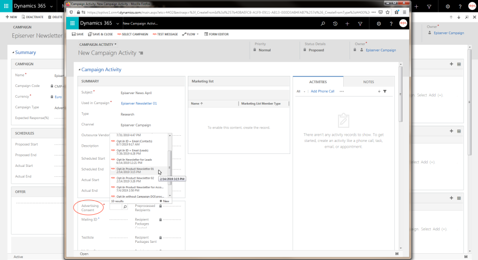
Task: Open Advanced Find funnel icon in the front window
Action: [x=360, y=23]
